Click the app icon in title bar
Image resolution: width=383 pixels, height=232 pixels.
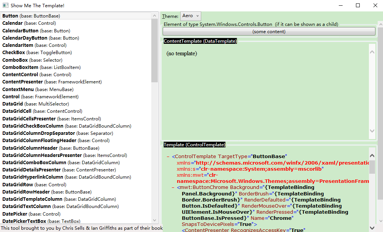point(5,5)
